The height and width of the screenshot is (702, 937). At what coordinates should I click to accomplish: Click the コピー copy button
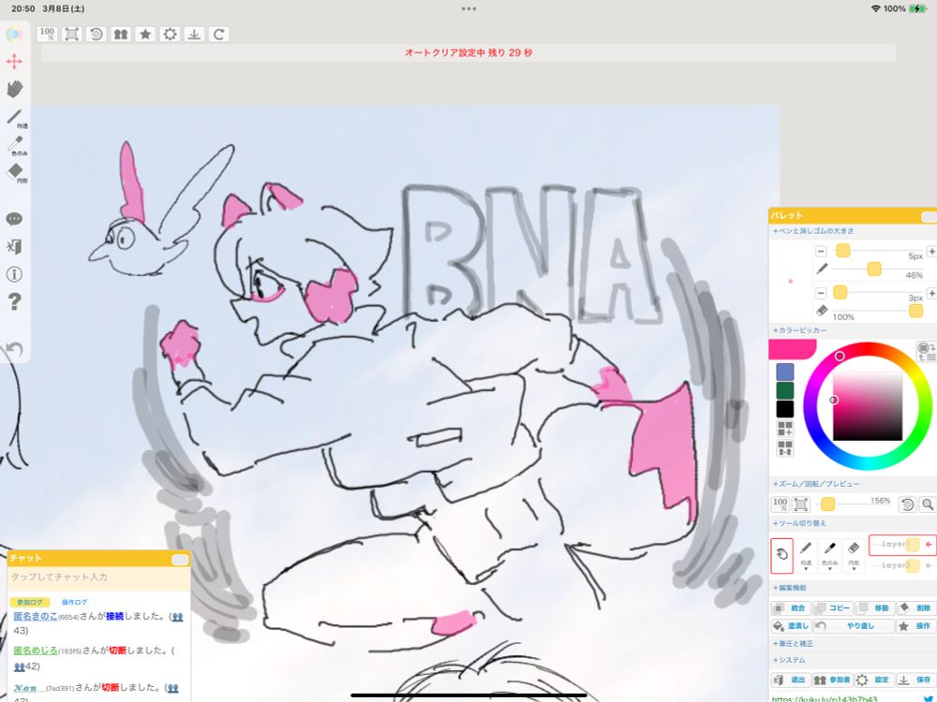coord(832,608)
